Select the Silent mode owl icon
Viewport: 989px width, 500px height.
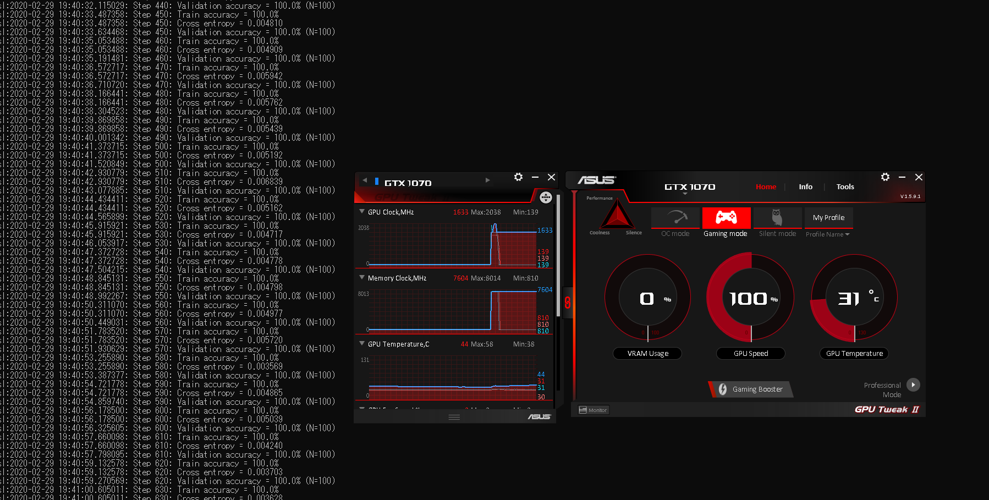click(x=777, y=217)
